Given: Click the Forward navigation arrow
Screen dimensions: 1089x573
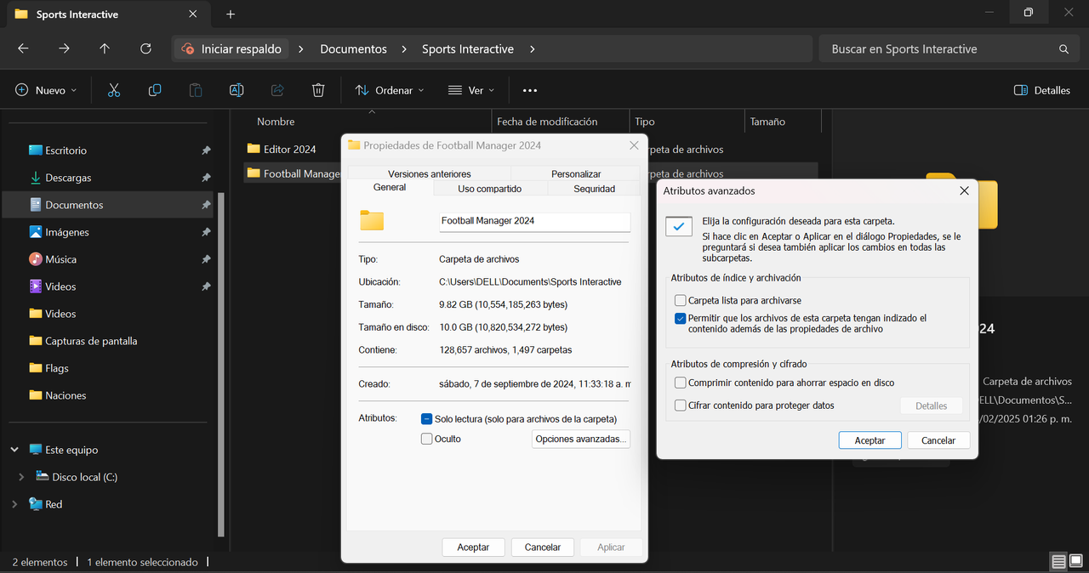Looking at the screenshot, I should pyautogui.click(x=64, y=49).
